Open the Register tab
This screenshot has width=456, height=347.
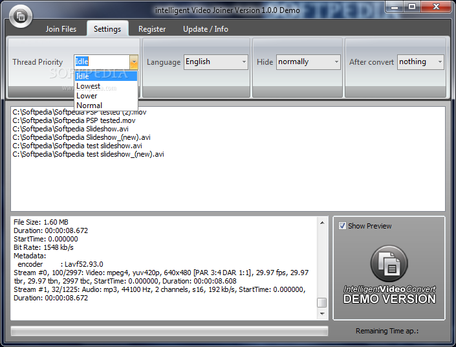pos(152,29)
